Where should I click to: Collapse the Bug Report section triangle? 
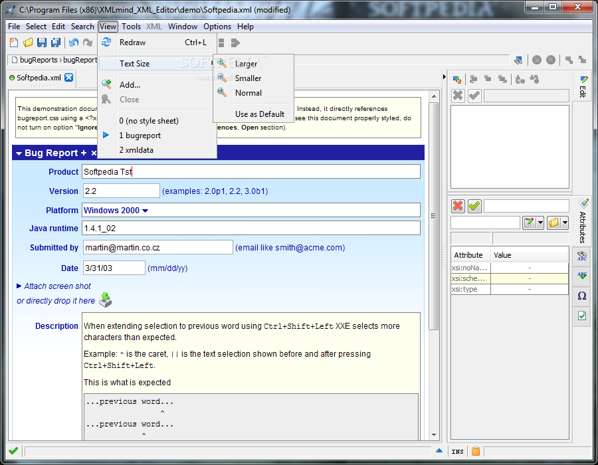tap(19, 153)
